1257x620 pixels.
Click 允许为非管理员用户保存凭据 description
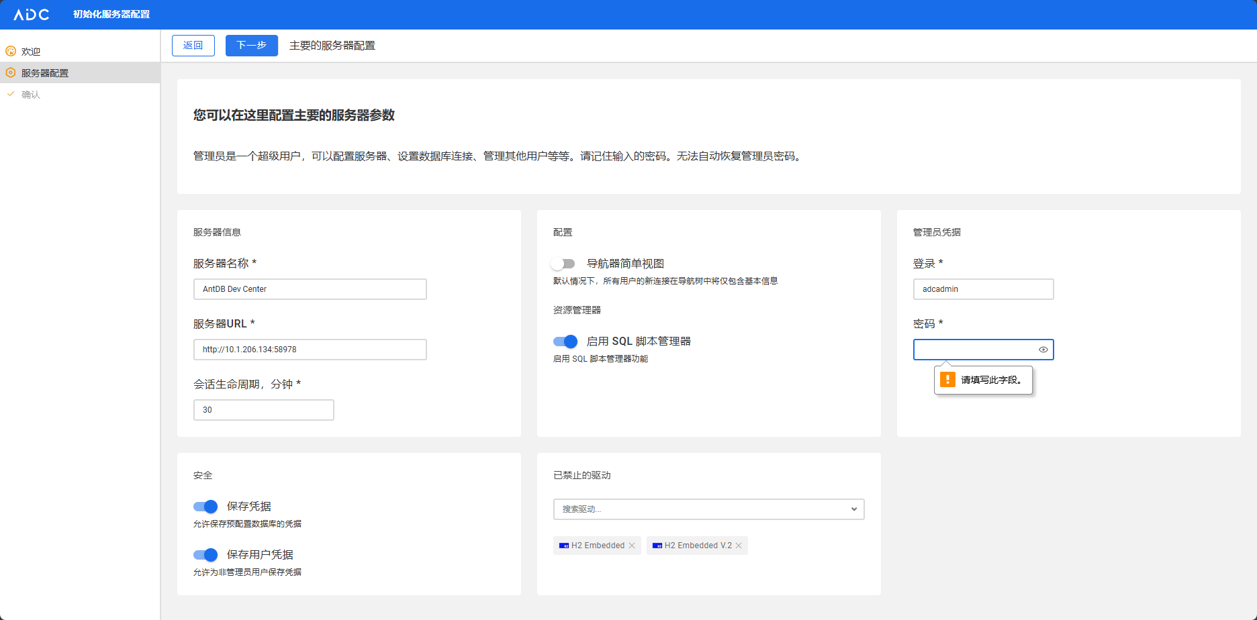pos(247,572)
